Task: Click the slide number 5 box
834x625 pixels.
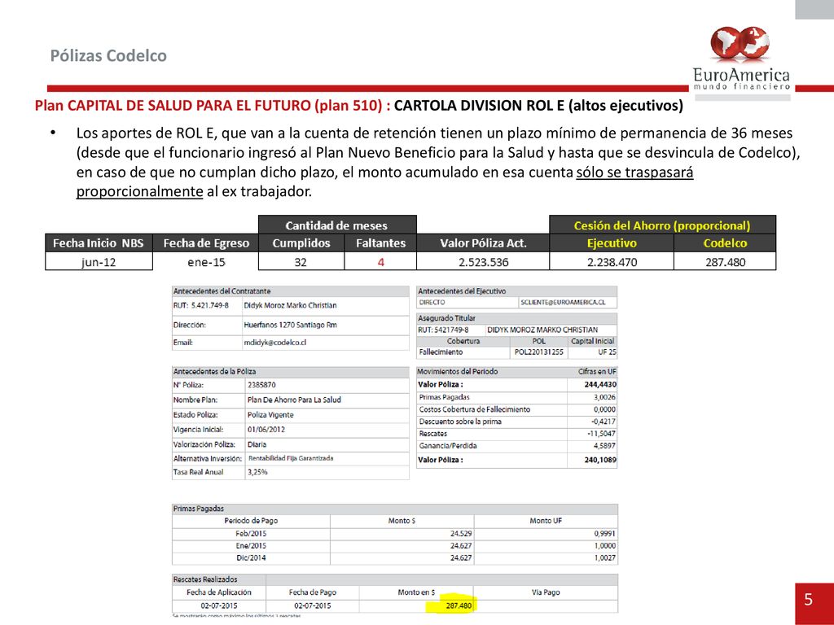Action: click(x=814, y=604)
